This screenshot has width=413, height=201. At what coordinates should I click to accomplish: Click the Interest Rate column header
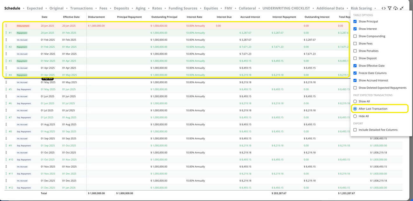tap(194, 17)
